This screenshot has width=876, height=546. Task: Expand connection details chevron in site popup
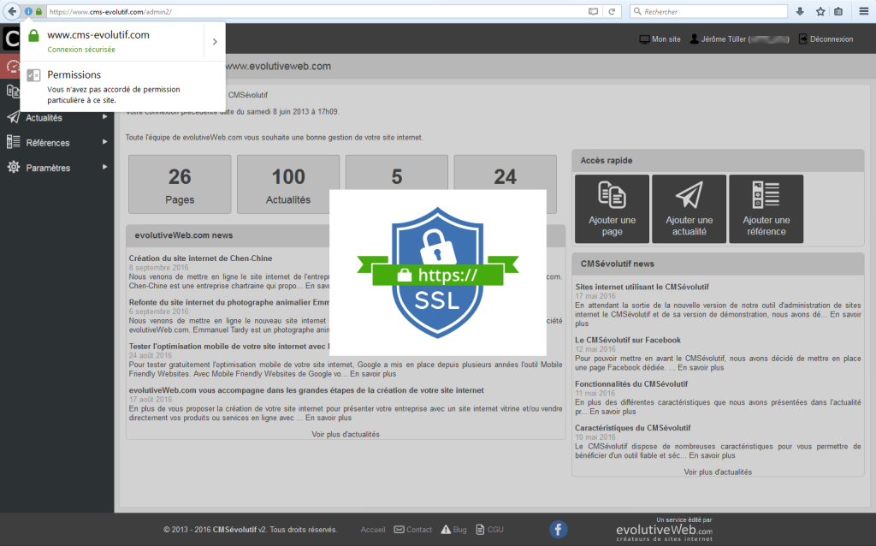(215, 41)
